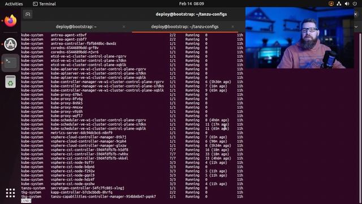Click etcd-ve-w1-cluster-control-plane-rgzrv text
Image resolution: width=362 pixels, height=204 pixels.
point(88,57)
